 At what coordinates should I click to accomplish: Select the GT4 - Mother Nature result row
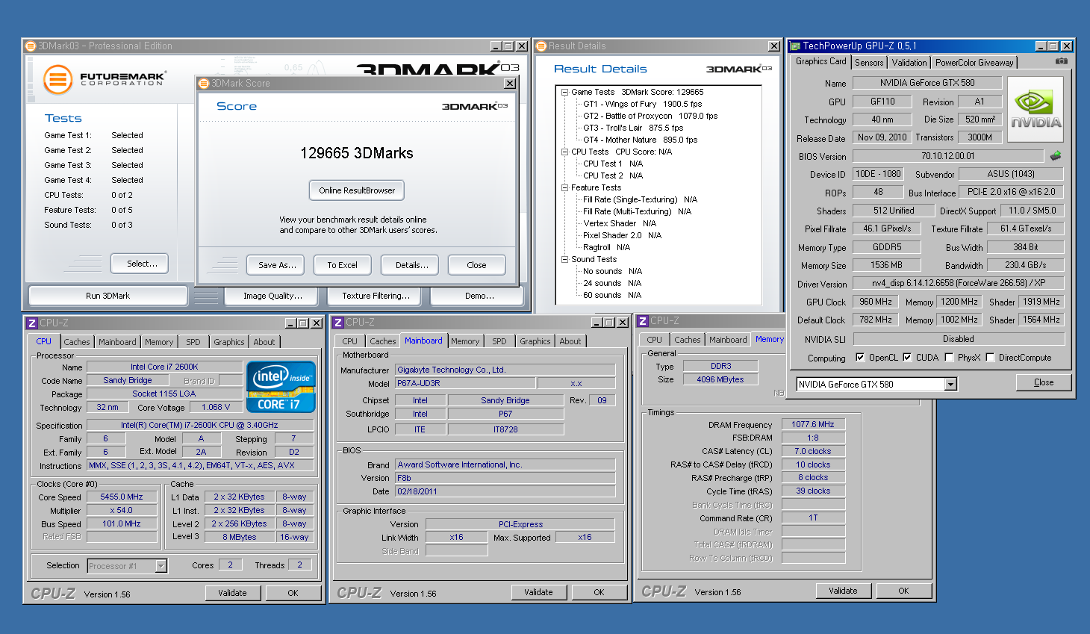[x=640, y=140]
